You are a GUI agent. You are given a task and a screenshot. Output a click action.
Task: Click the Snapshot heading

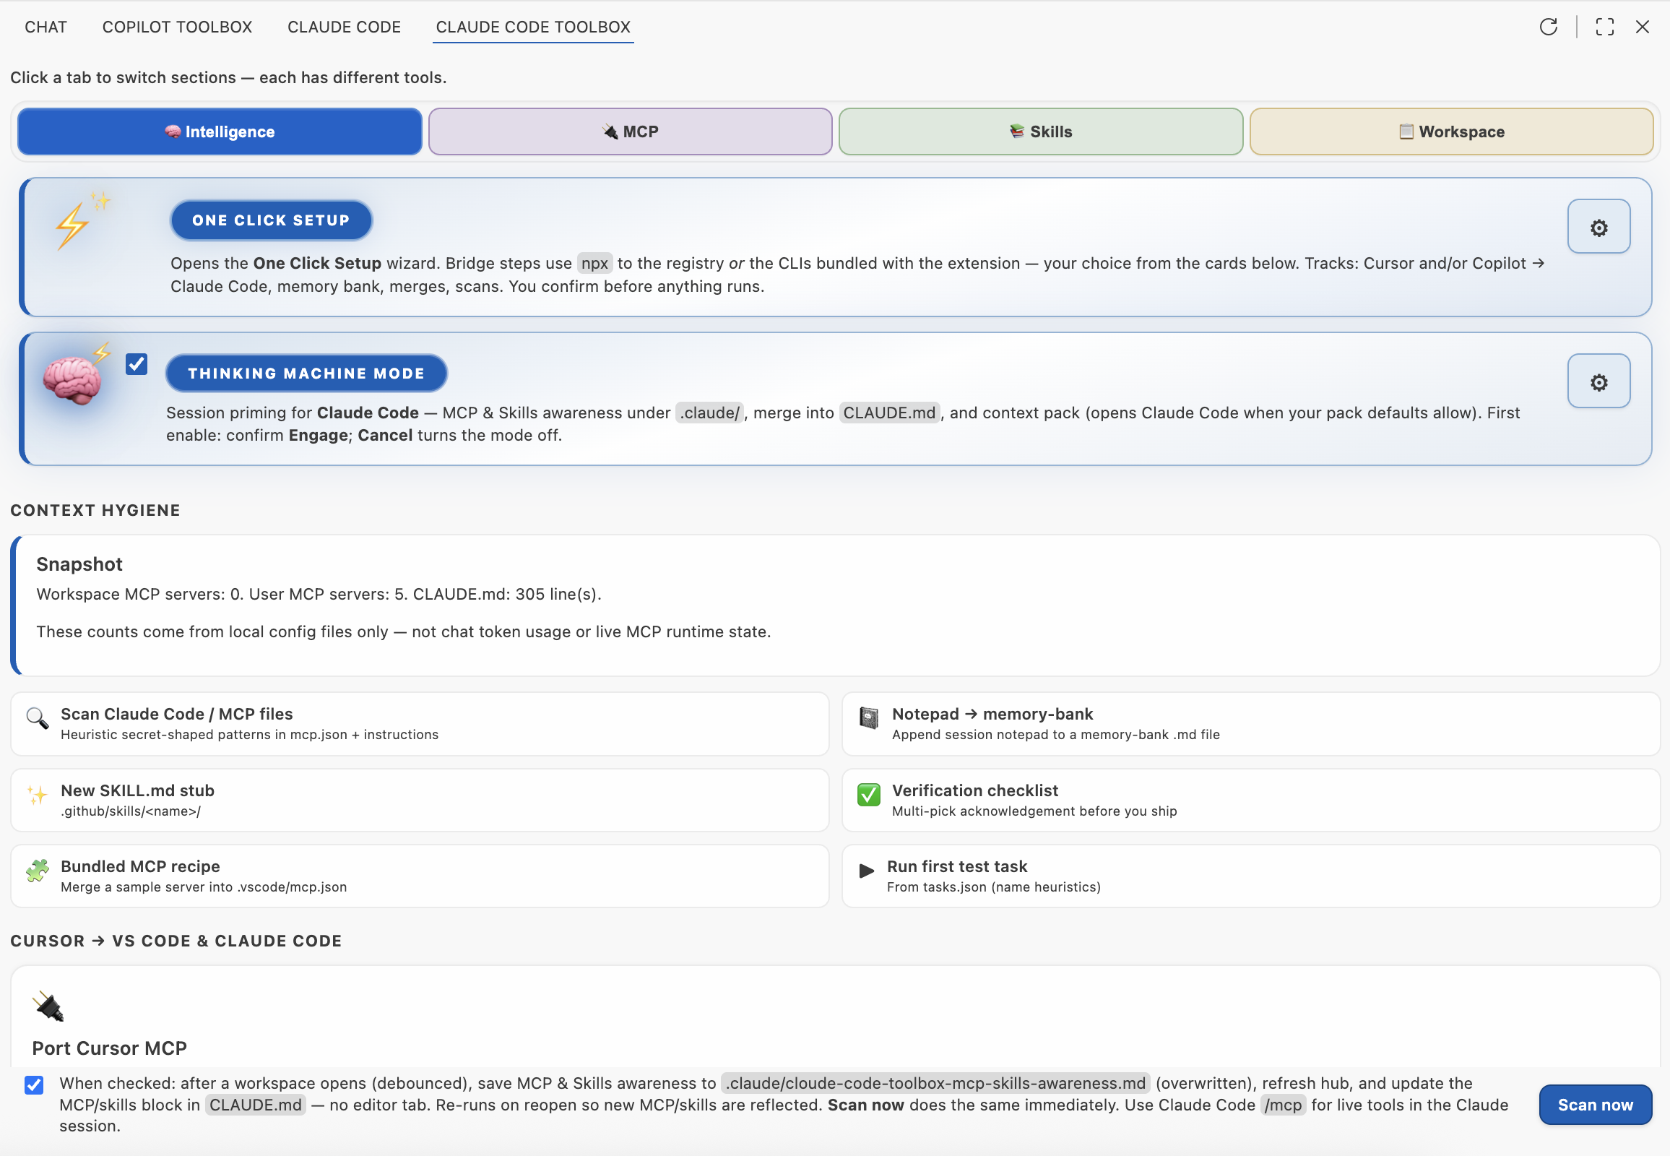coord(79,564)
